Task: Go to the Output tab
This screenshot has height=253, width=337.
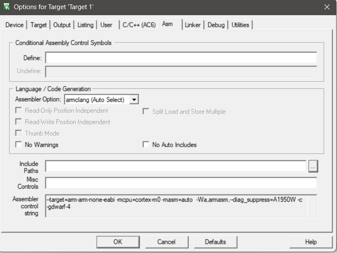Action: click(x=62, y=25)
